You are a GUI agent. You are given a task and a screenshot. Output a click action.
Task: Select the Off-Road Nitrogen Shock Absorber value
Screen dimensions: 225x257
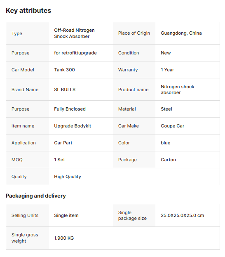tap(74, 33)
